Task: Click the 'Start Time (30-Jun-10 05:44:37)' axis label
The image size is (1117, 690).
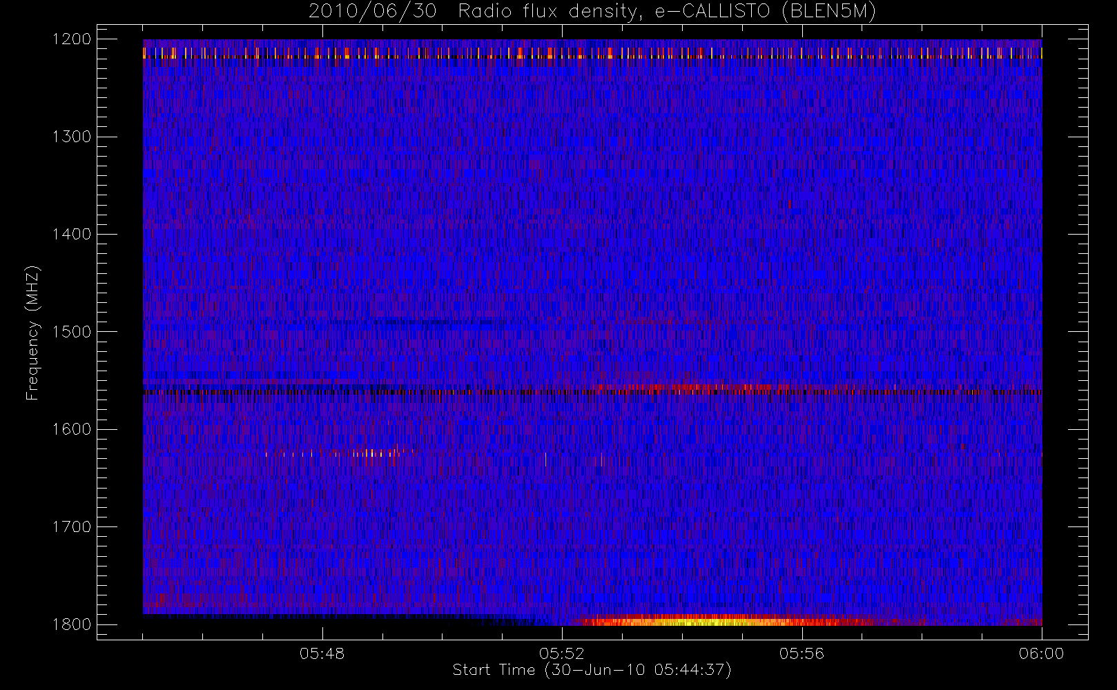Action: [592, 670]
